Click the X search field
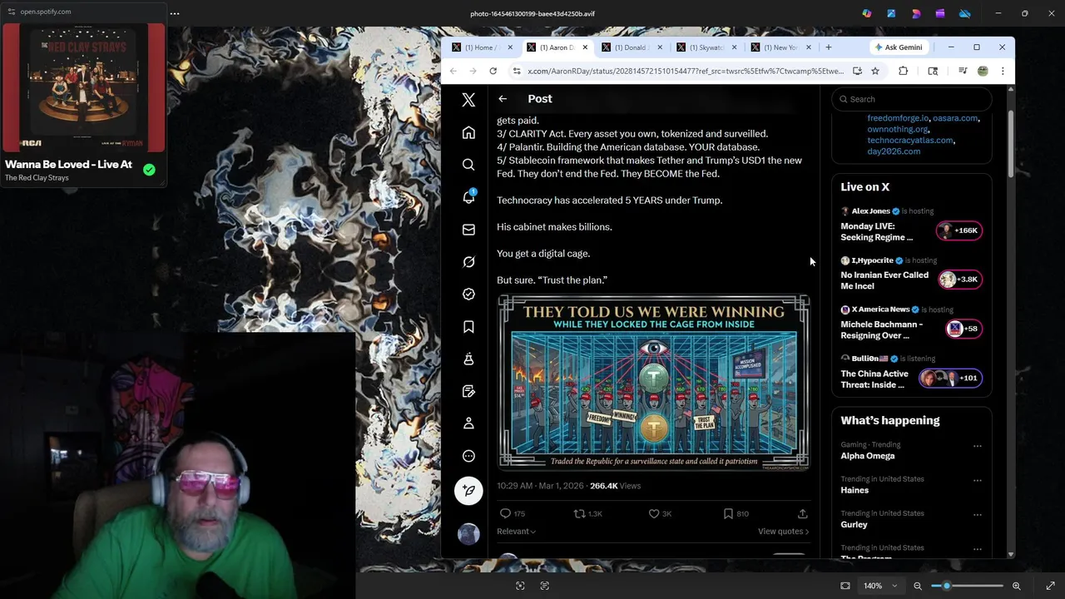The height and width of the screenshot is (599, 1065). pos(912,99)
